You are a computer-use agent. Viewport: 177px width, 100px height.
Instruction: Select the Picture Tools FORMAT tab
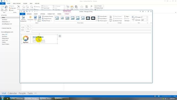[67, 14]
